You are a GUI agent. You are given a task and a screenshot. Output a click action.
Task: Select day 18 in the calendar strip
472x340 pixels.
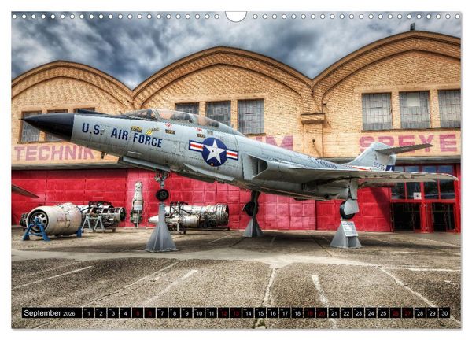(x=297, y=313)
